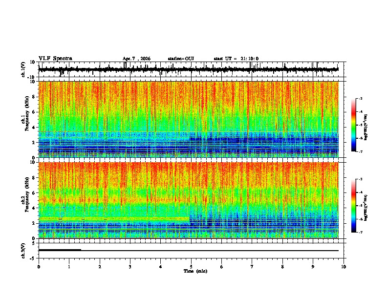Screen dimensions: 387x299
Task: Click the -7 value on ch.2 color scale
Action: 361,232
